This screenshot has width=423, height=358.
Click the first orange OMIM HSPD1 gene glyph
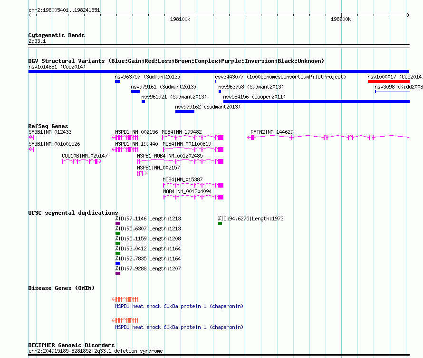pyautogui.click(x=125, y=299)
